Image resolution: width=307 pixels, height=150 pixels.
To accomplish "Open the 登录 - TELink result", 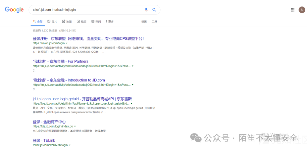I will [44, 140].
